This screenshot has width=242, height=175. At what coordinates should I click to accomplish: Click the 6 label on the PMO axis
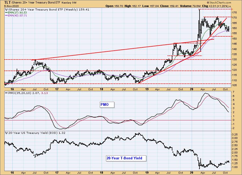(x=233, y=96)
